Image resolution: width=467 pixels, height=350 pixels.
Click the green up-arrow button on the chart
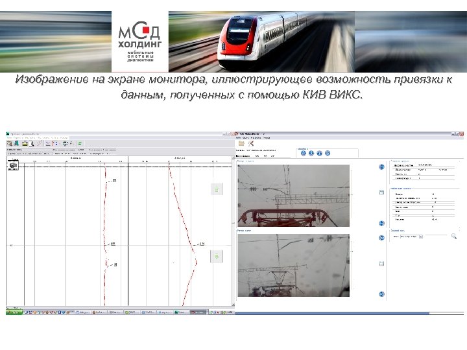pyautogui.click(x=217, y=189)
